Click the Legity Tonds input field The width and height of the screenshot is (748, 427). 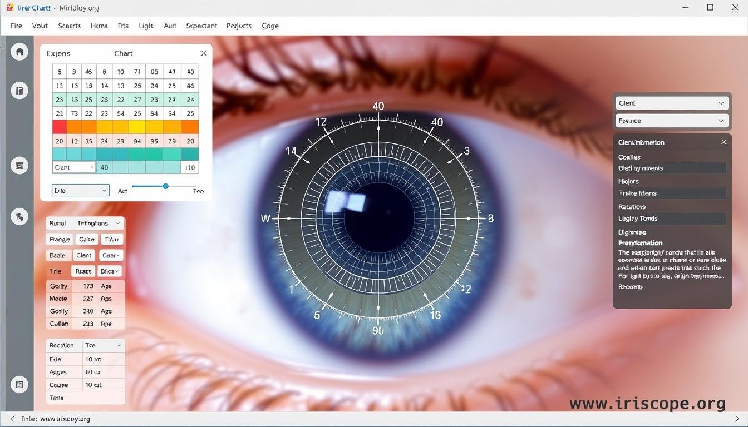click(x=671, y=219)
